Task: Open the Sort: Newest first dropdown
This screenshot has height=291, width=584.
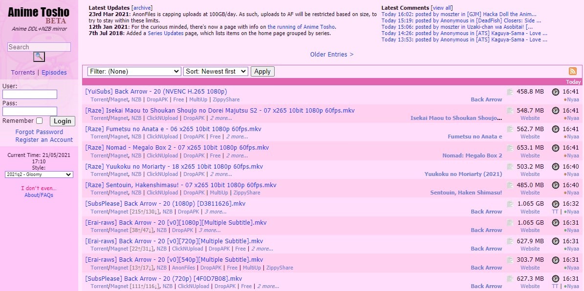Action: 216,71
